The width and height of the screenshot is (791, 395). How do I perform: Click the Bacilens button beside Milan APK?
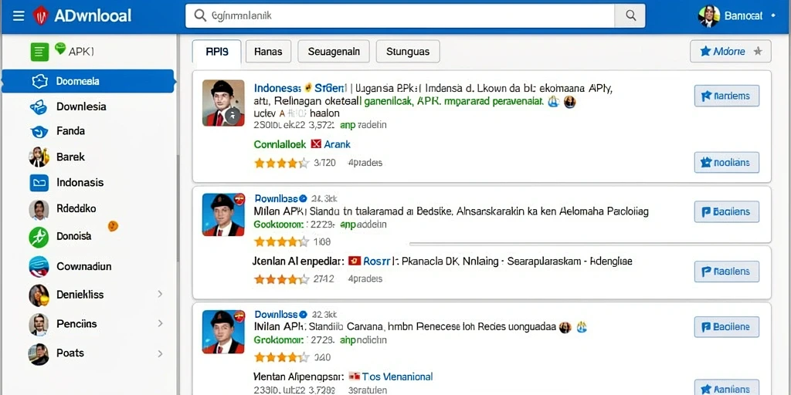727,211
